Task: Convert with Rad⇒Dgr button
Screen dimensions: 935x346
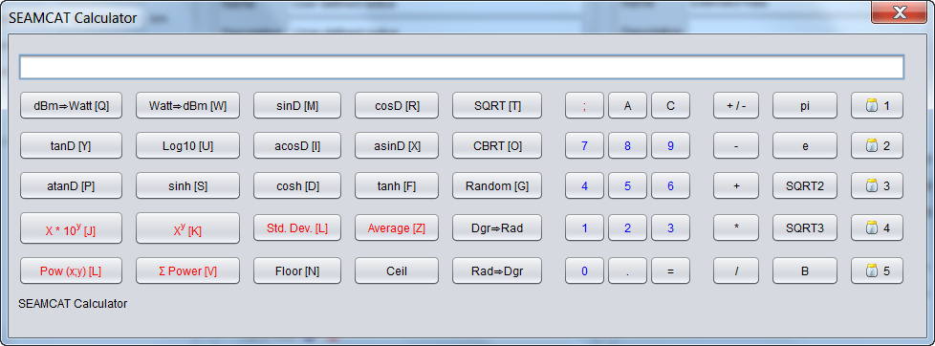Action: click(x=497, y=270)
